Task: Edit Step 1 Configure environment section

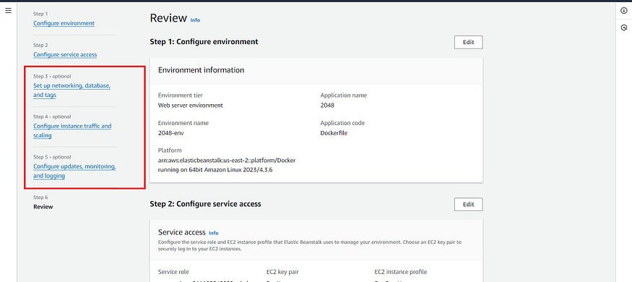Action: coord(468,43)
